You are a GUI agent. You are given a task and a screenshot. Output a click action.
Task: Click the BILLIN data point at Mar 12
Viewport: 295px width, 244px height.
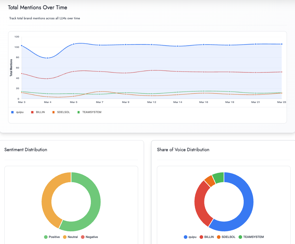coord(151,70)
